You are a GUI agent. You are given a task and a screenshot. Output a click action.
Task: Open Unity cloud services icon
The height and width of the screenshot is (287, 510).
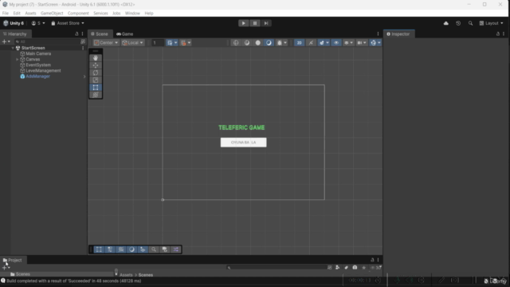click(446, 23)
